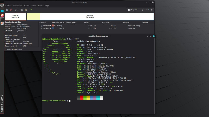Open the Szerkesztés menu
This screenshot has height=117, width=209.
tap(18, 6)
